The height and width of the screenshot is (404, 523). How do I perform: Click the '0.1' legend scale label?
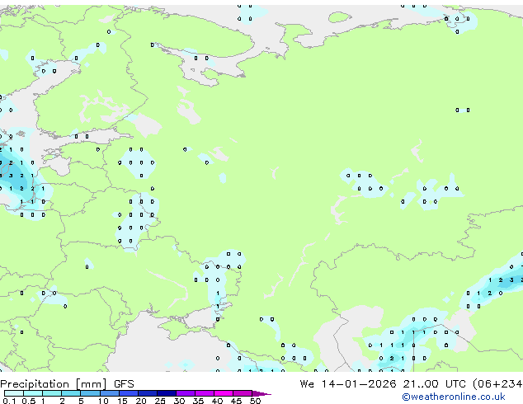point(9,401)
